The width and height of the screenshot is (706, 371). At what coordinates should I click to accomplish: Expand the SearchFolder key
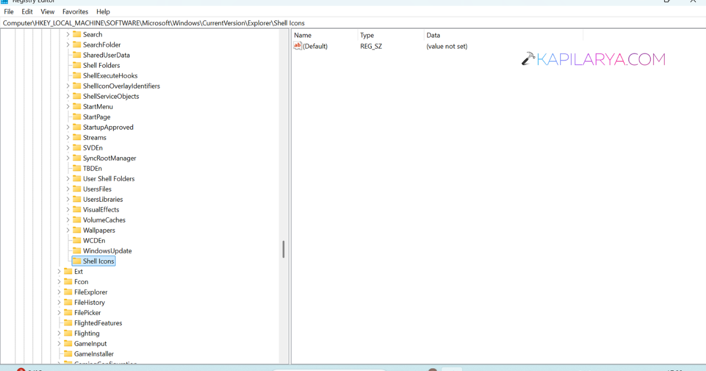coord(68,45)
